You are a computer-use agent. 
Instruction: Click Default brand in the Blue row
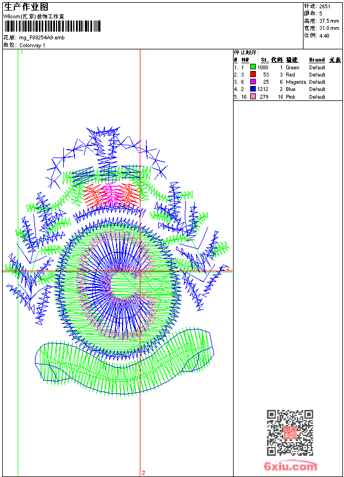[x=317, y=89]
